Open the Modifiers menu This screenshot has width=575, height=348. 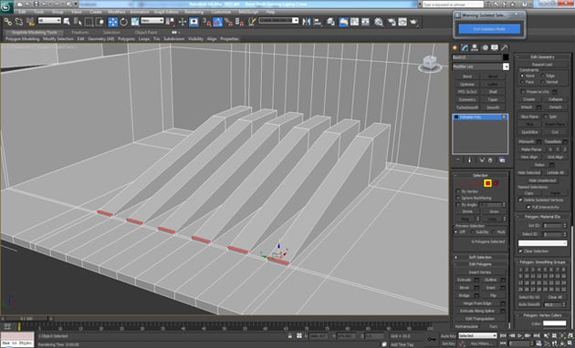point(117,12)
